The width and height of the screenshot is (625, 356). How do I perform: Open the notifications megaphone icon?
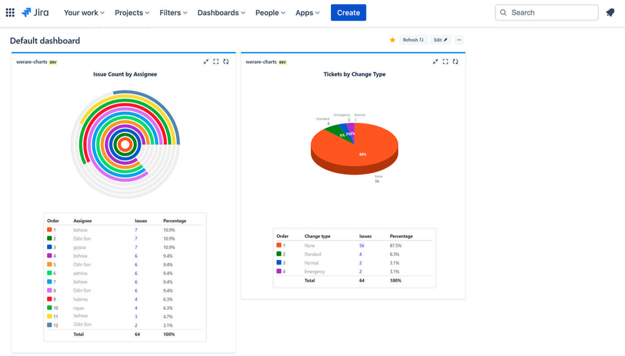click(x=610, y=12)
